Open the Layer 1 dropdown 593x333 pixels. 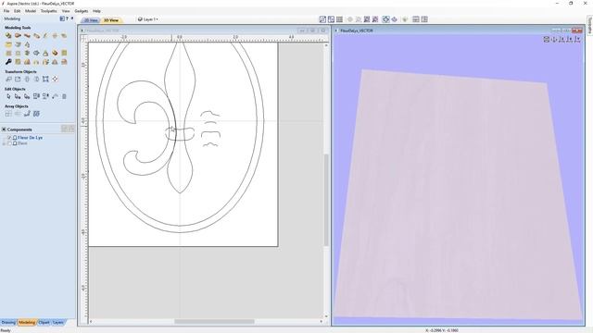(x=148, y=19)
